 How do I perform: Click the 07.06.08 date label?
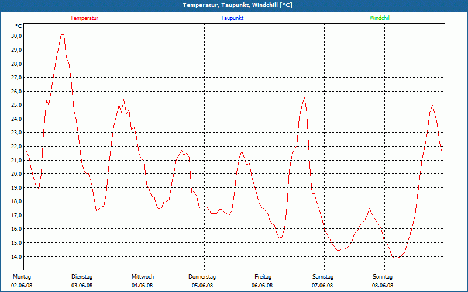[x=322, y=286]
